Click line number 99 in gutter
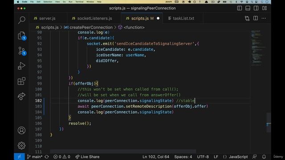The width and height of the screenshot is (285, 160). point(39,84)
